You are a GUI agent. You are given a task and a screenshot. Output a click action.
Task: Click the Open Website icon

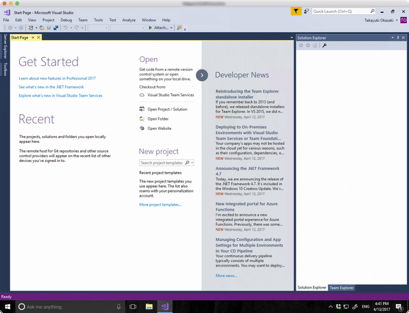[142, 128]
